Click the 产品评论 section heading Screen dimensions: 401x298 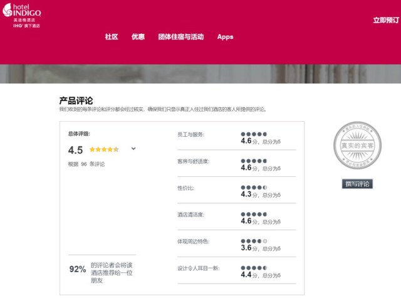[x=76, y=100]
